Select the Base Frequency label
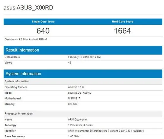 (15, 136)
